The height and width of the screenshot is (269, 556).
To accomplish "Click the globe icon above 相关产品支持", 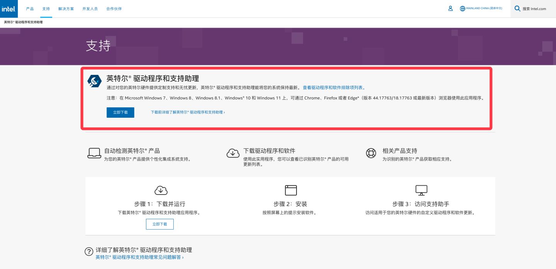I will click(371, 153).
